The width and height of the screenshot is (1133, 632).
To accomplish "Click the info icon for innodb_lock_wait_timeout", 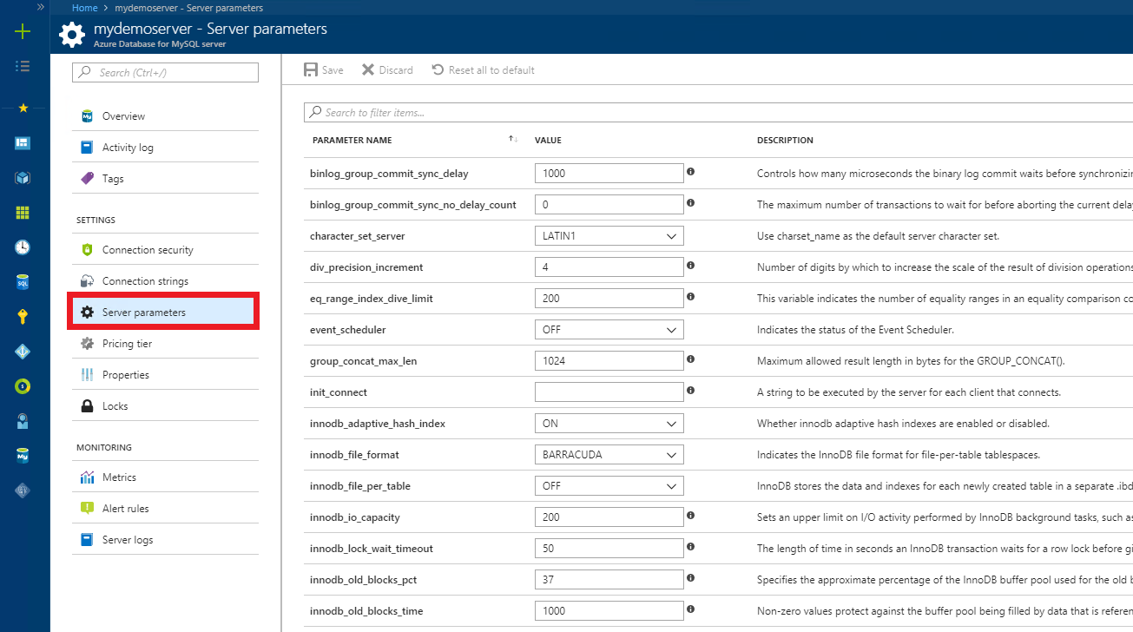I will [690, 547].
